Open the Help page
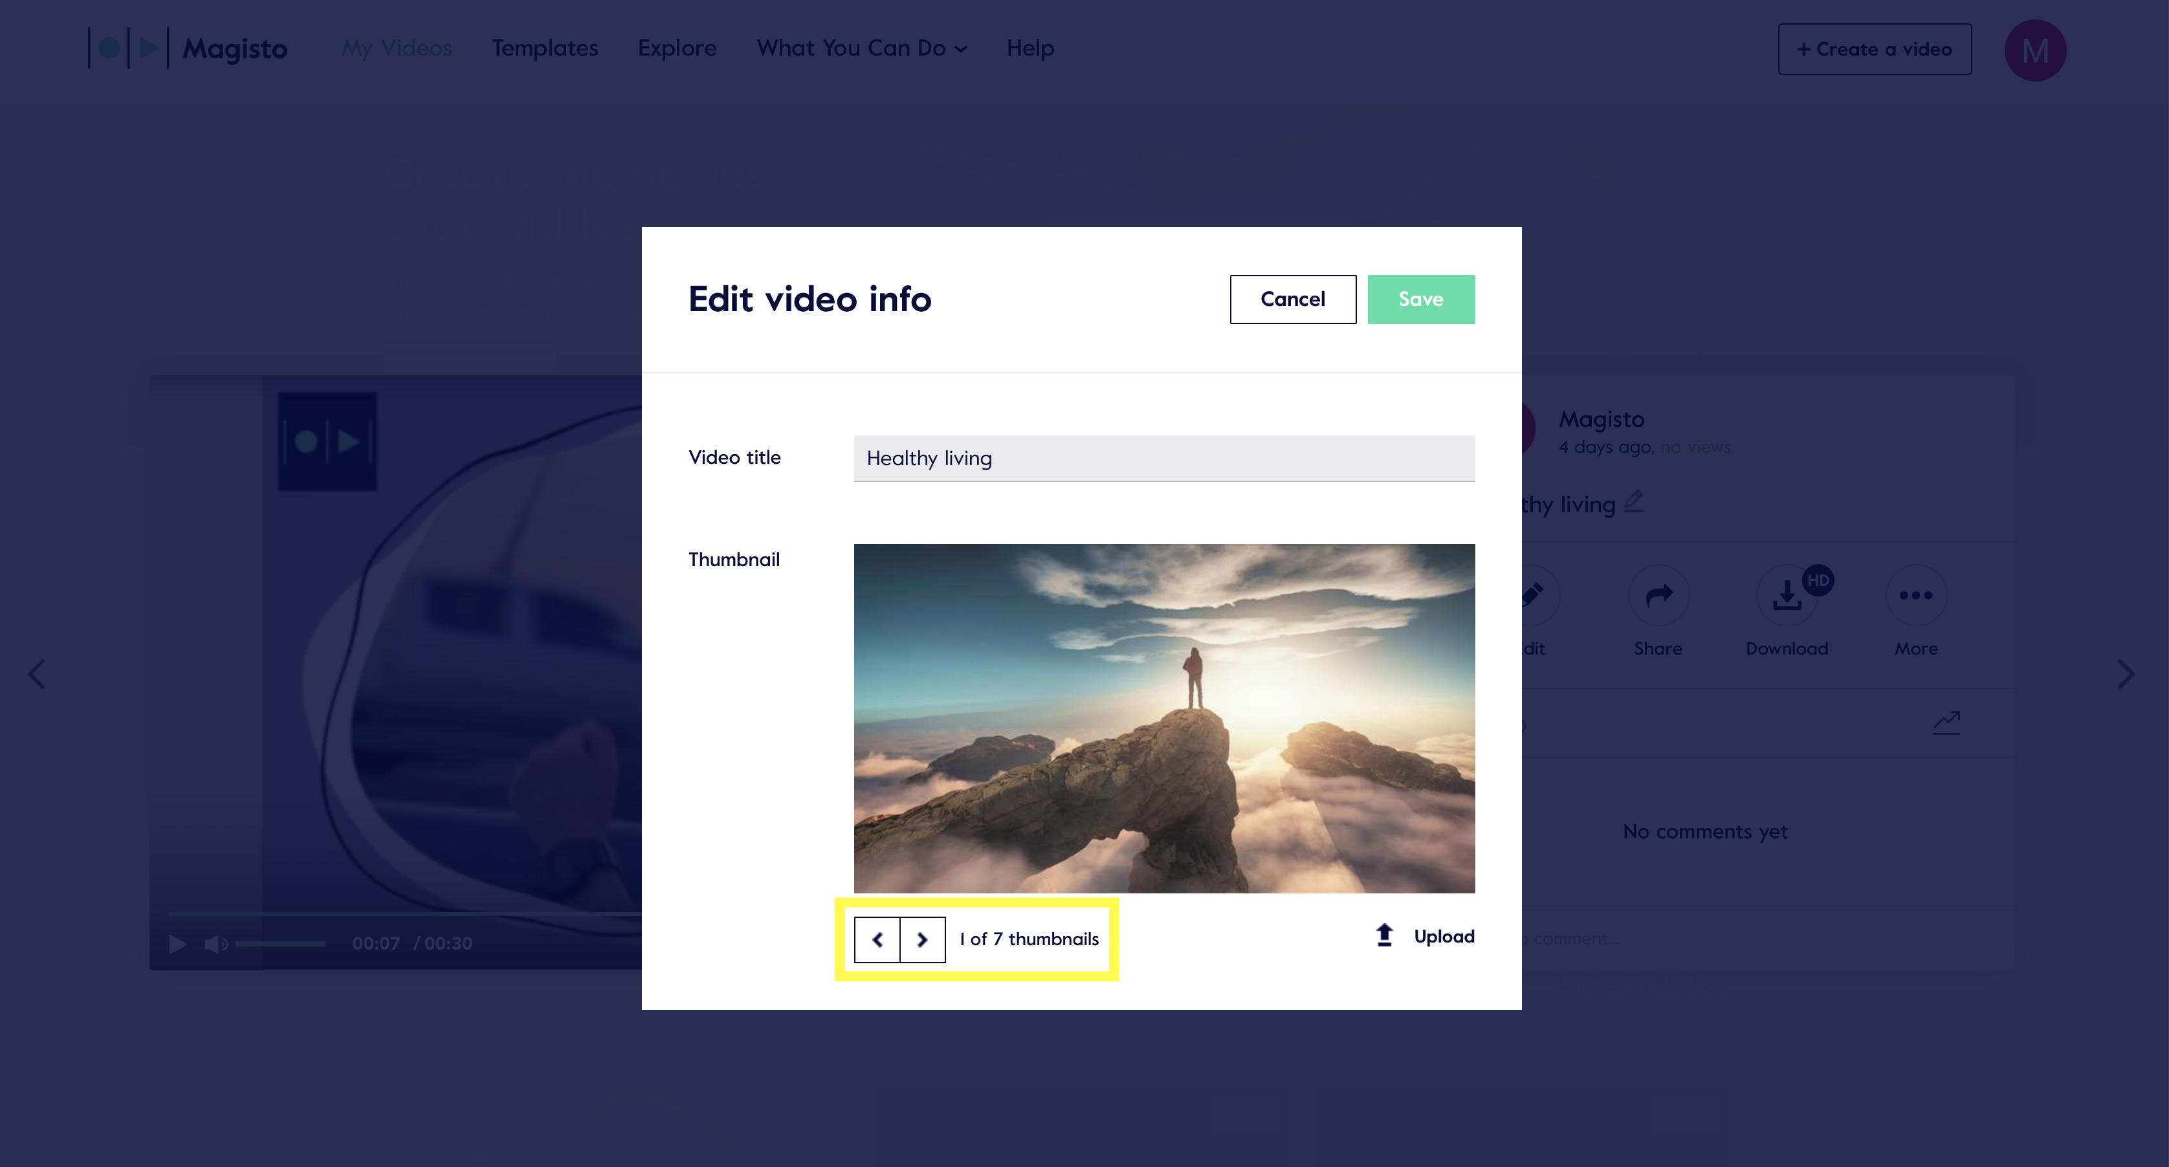 tap(1029, 48)
